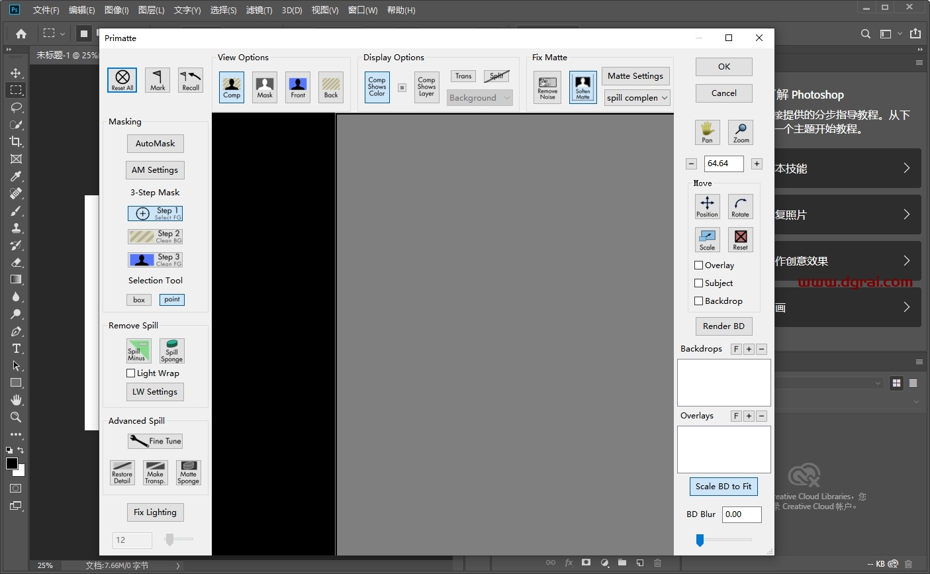Open the 滤镜(T) menu
The width and height of the screenshot is (930, 574).
[x=259, y=10]
